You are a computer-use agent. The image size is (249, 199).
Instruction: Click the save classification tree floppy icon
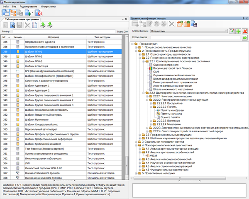click(x=194, y=24)
